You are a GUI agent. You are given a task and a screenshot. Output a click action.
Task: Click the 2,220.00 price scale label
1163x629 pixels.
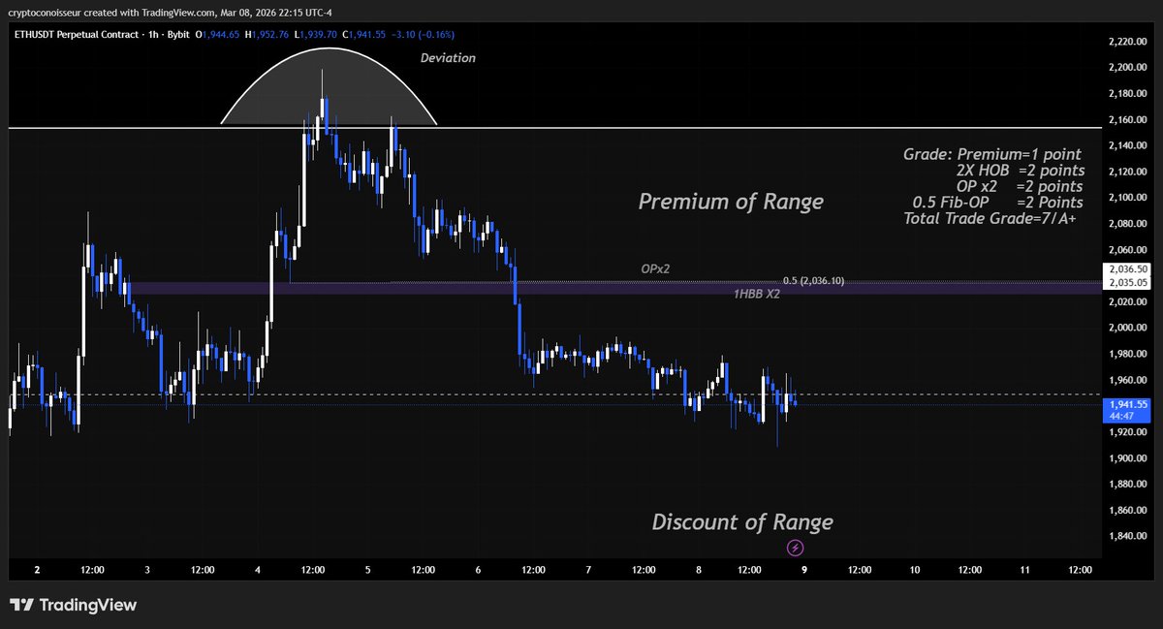click(1127, 42)
